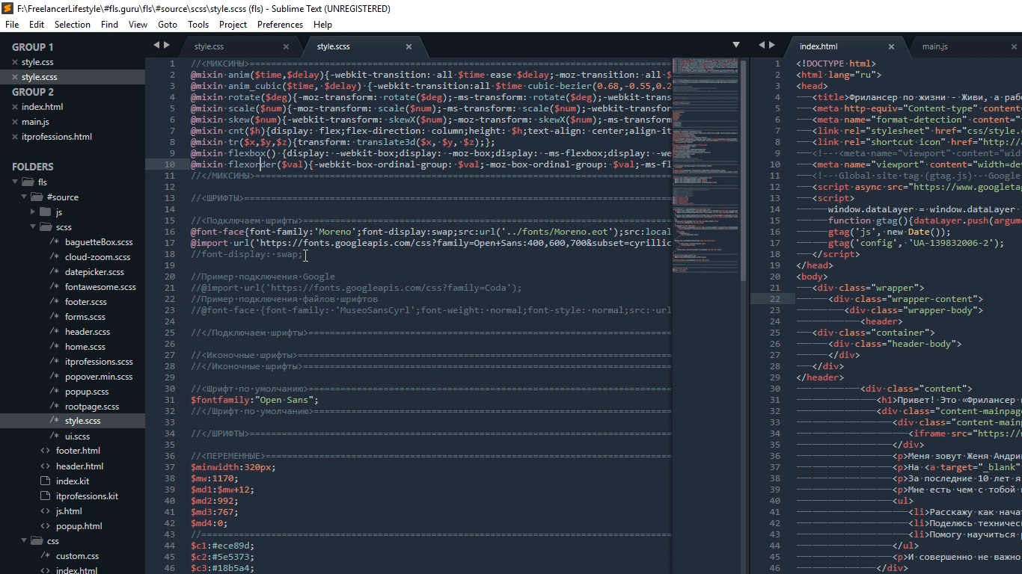
Task: Open itprofessions.scss in sidebar
Action: click(x=99, y=362)
